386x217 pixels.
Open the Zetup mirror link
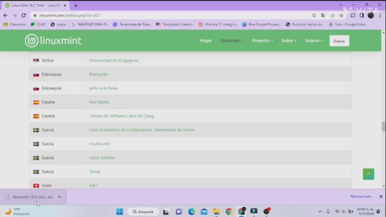[94, 171]
